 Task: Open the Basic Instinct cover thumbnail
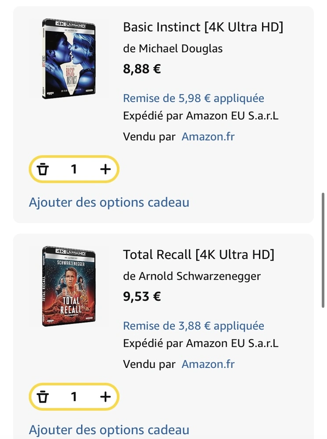point(69,58)
